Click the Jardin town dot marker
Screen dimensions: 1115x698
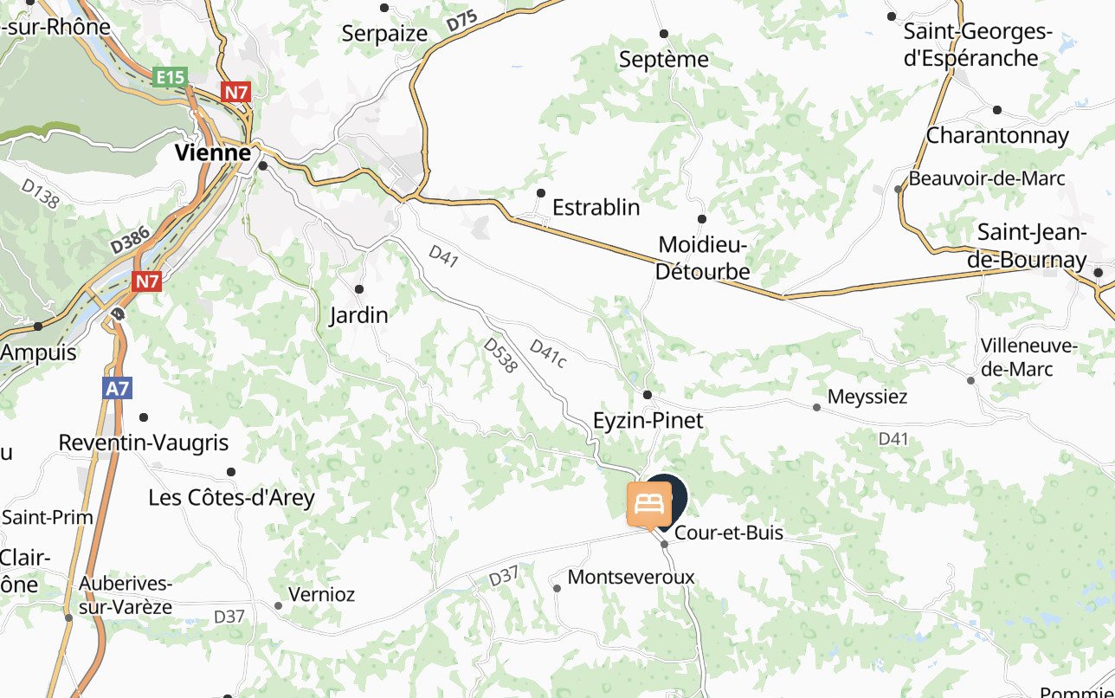pos(359,289)
